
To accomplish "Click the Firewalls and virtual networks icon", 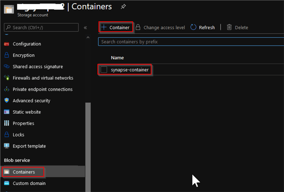I will (6, 78).
